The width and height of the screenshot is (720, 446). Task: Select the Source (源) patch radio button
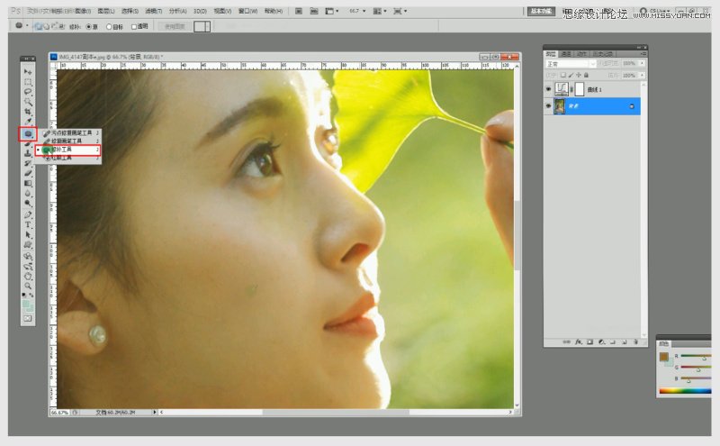(x=88, y=27)
